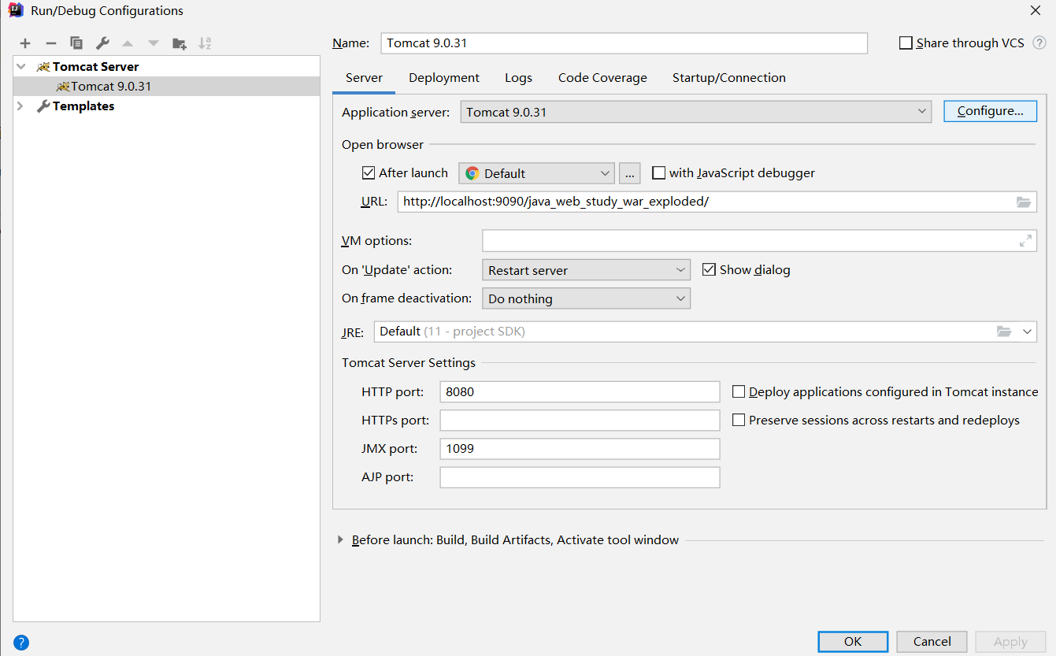Open the On 'Update' action dropdown
The width and height of the screenshot is (1056, 656).
tap(682, 269)
